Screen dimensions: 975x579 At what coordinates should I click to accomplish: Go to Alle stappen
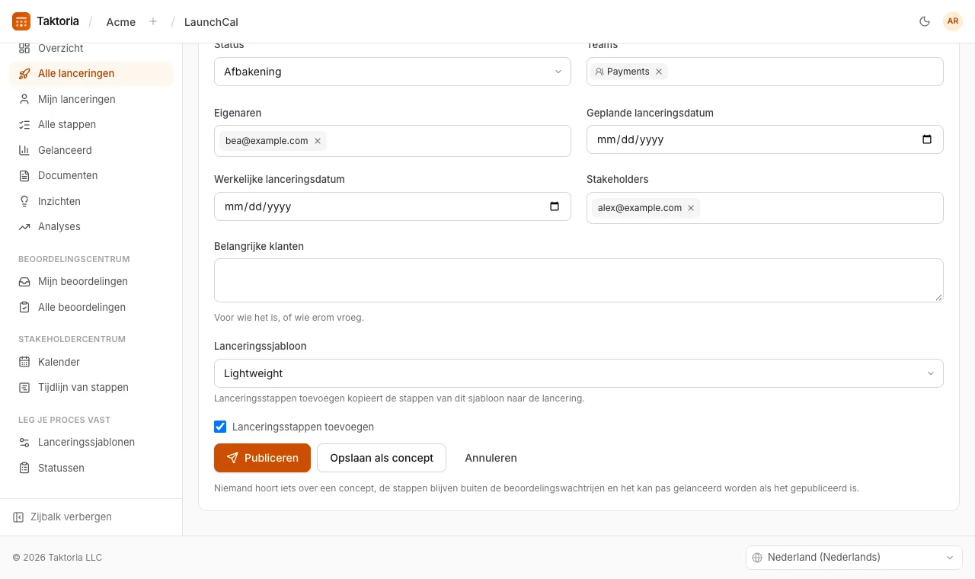tap(91, 125)
